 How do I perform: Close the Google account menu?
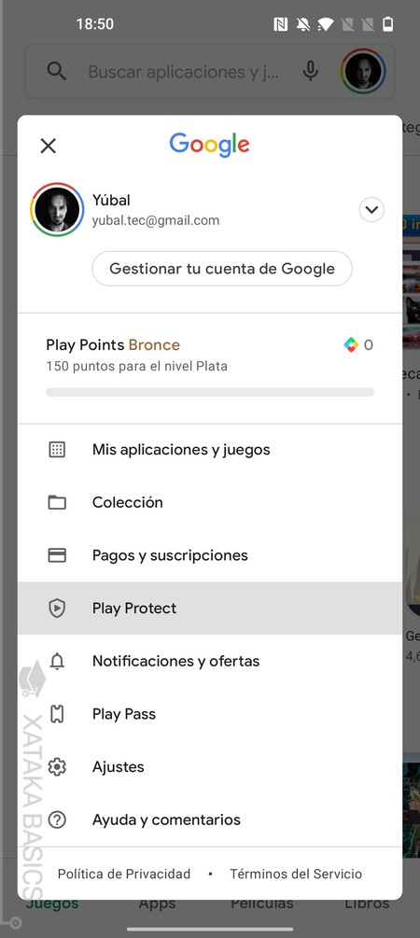[x=48, y=146]
